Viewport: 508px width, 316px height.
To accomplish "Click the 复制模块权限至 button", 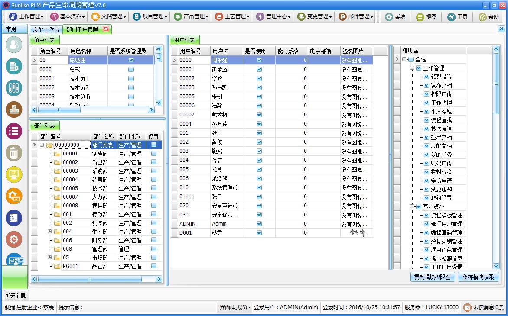I will click(432, 277).
